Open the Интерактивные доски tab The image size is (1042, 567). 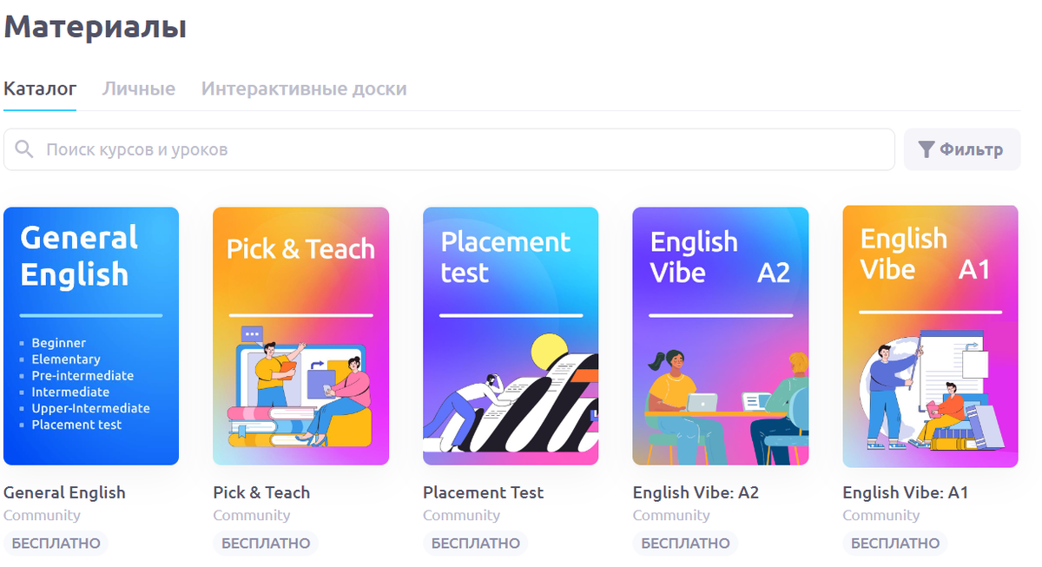pos(304,89)
